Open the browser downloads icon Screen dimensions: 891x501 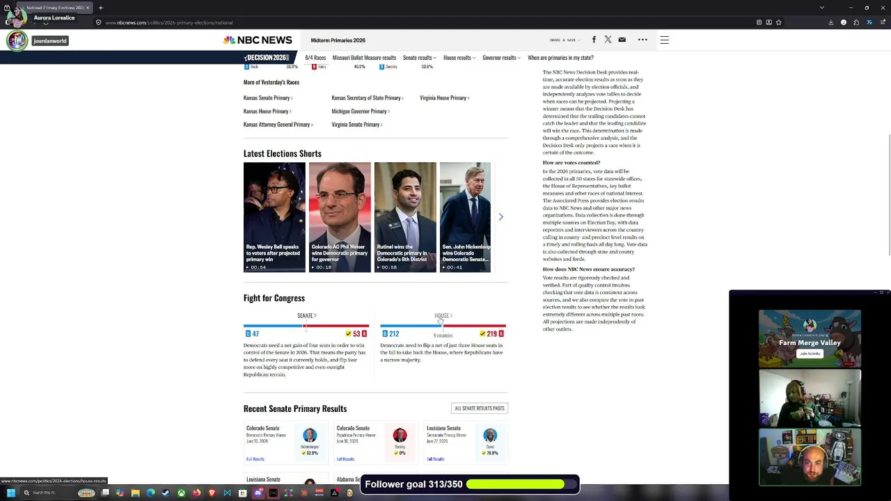(830, 22)
